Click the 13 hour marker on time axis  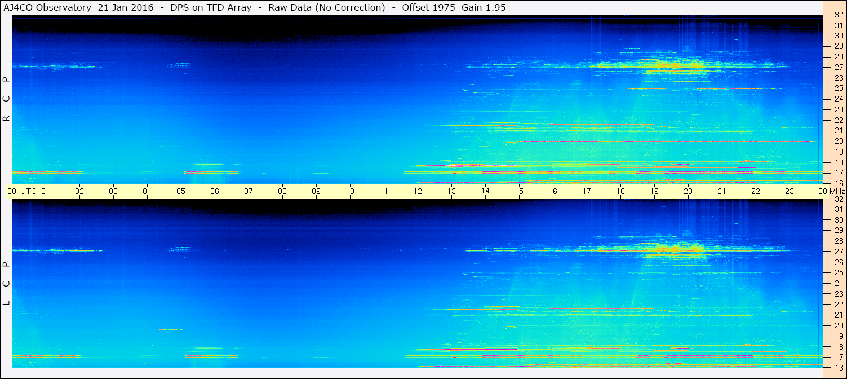pyautogui.click(x=451, y=191)
